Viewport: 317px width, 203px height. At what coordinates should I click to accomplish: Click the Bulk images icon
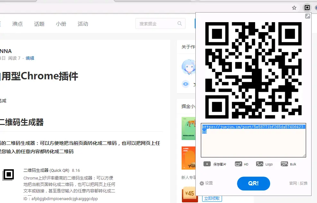click(284, 164)
